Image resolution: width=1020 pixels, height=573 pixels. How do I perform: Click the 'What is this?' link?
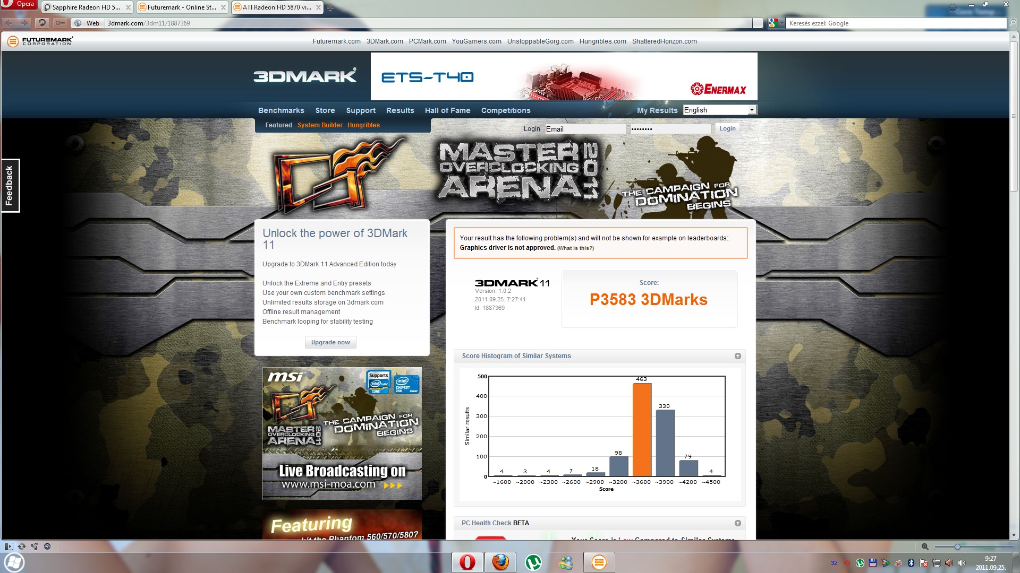[575, 248]
